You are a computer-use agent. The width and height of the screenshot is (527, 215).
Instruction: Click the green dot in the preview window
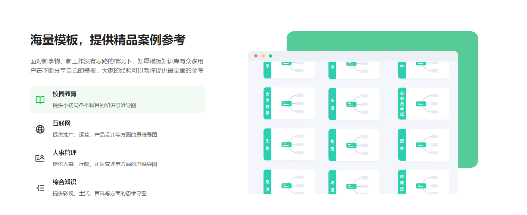click(271, 56)
